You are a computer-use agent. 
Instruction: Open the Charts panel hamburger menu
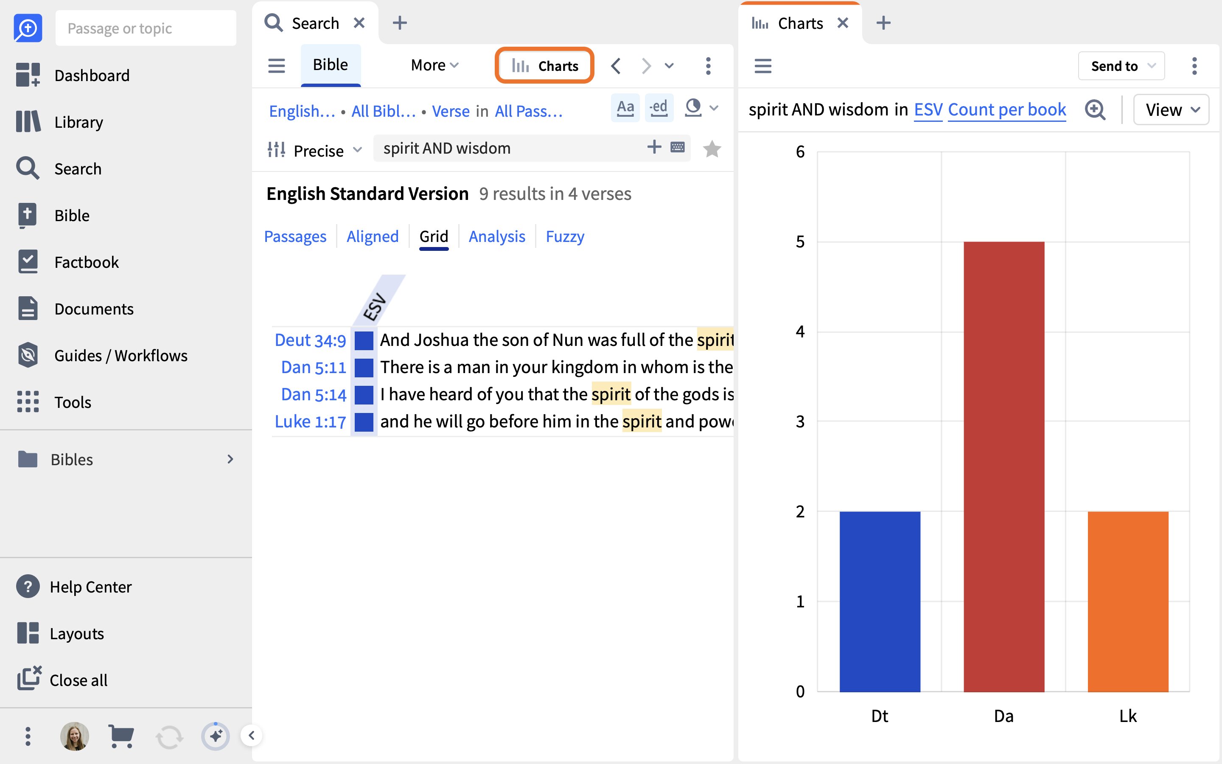(762, 66)
